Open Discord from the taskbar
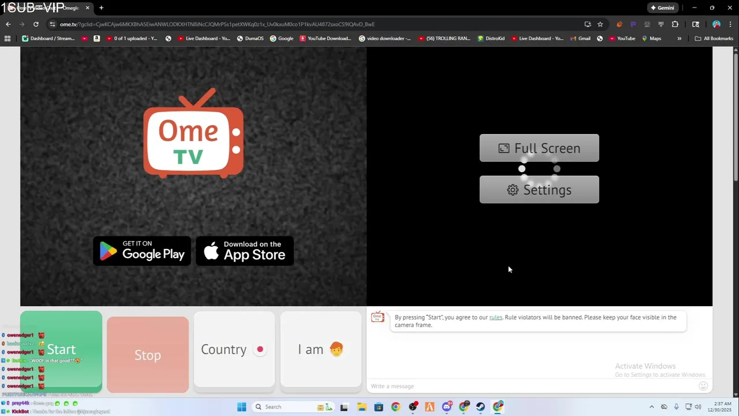This screenshot has height=416, width=739. (x=446, y=407)
